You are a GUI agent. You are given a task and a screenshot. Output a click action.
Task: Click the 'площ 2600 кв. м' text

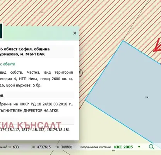coord(57,79)
